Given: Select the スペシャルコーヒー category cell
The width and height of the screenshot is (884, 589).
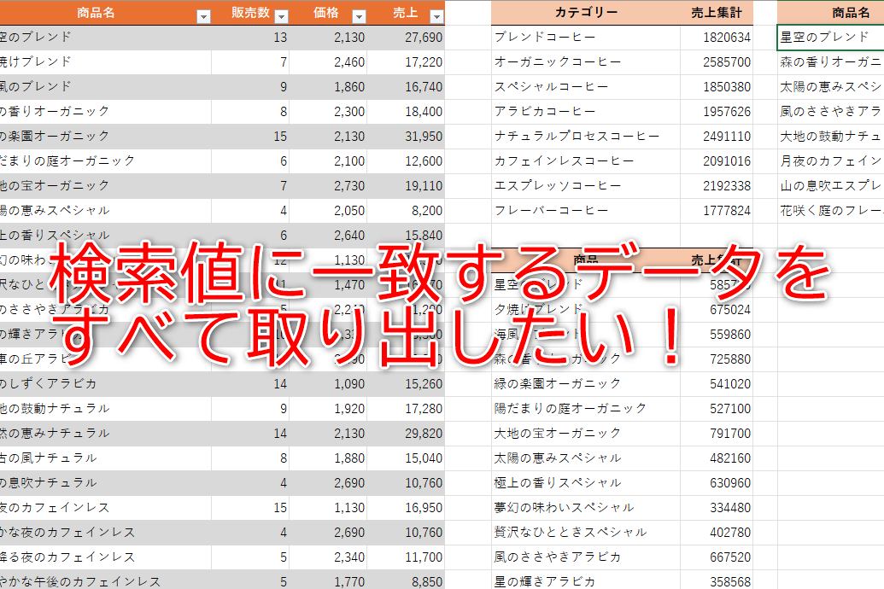Looking at the screenshot, I should click(586, 87).
